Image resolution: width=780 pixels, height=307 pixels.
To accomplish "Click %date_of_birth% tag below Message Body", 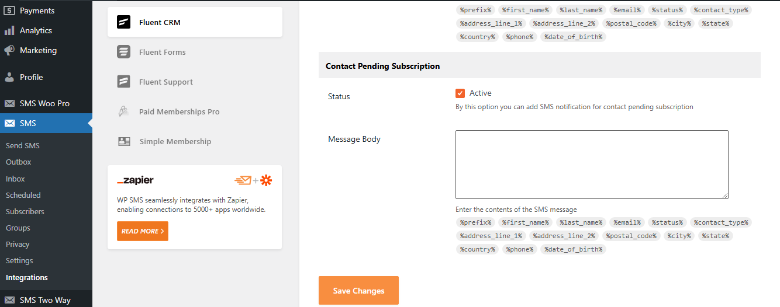I will (573, 249).
